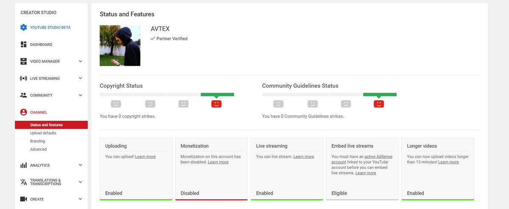Click the Monetization card title

(x=195, y=146)
